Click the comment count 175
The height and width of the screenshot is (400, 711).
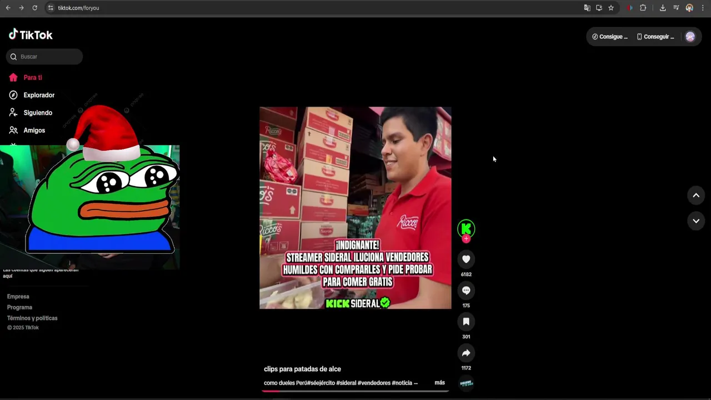click(x=466, y=306)
